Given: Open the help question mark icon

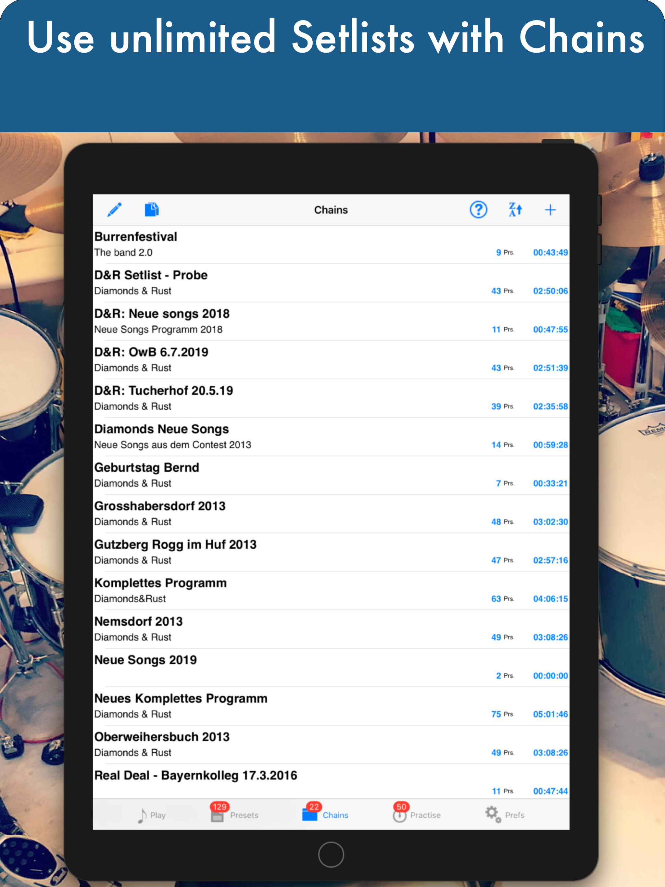Looking at the screenshot, I should [478, 209].
